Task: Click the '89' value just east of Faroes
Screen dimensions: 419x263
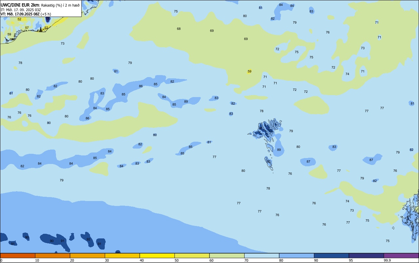Action: tap(279, 150)
